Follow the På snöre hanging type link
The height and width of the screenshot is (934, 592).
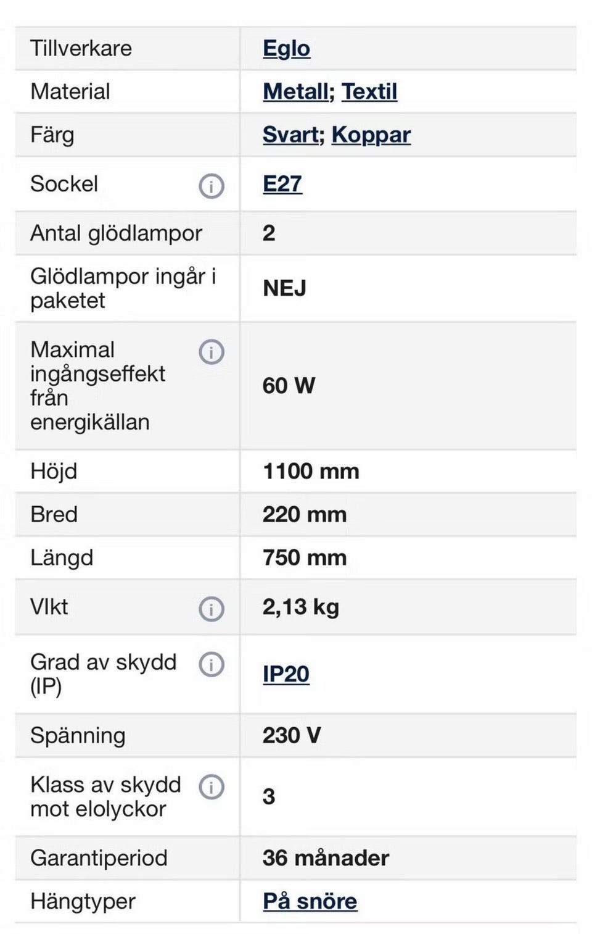310,901
